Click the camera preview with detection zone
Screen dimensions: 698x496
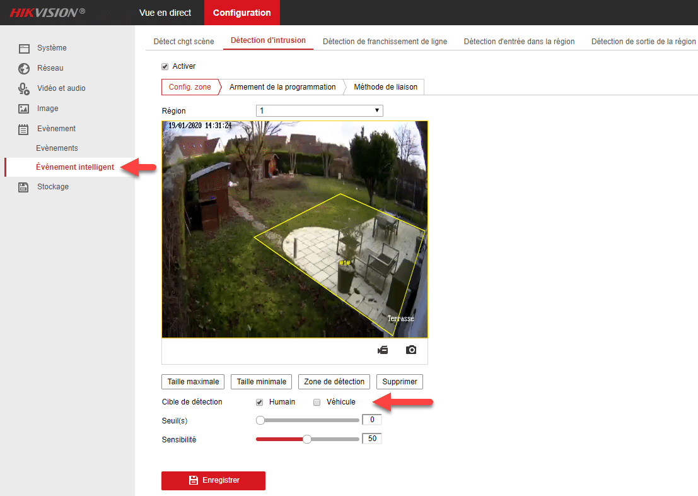(x=294, y=230)
